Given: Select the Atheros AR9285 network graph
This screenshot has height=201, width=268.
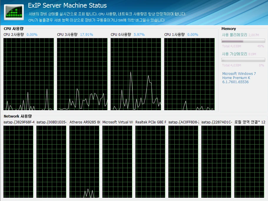Looking at the screenshot, I should pos(84,162).
